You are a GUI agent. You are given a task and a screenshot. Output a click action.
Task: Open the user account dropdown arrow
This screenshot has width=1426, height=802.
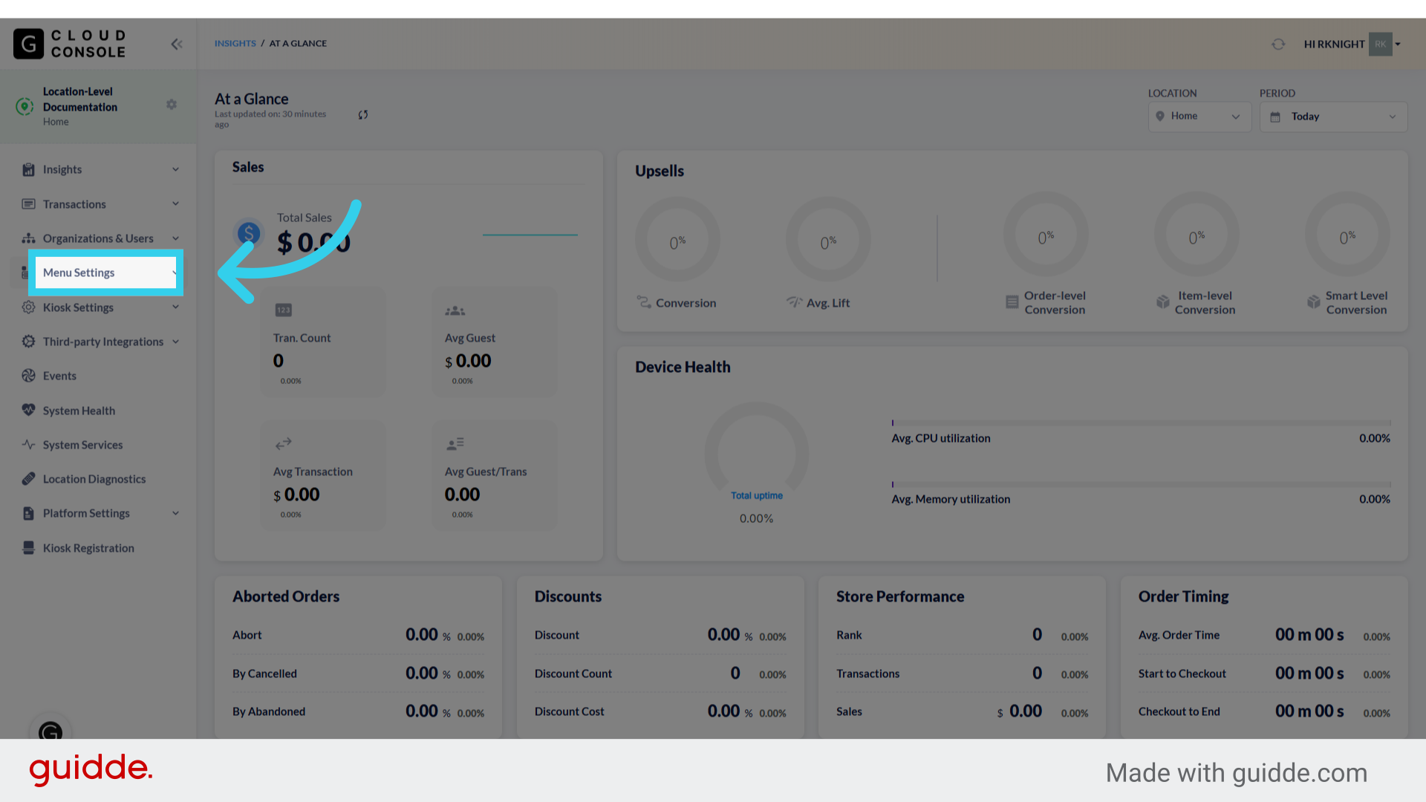[1398, 45]
